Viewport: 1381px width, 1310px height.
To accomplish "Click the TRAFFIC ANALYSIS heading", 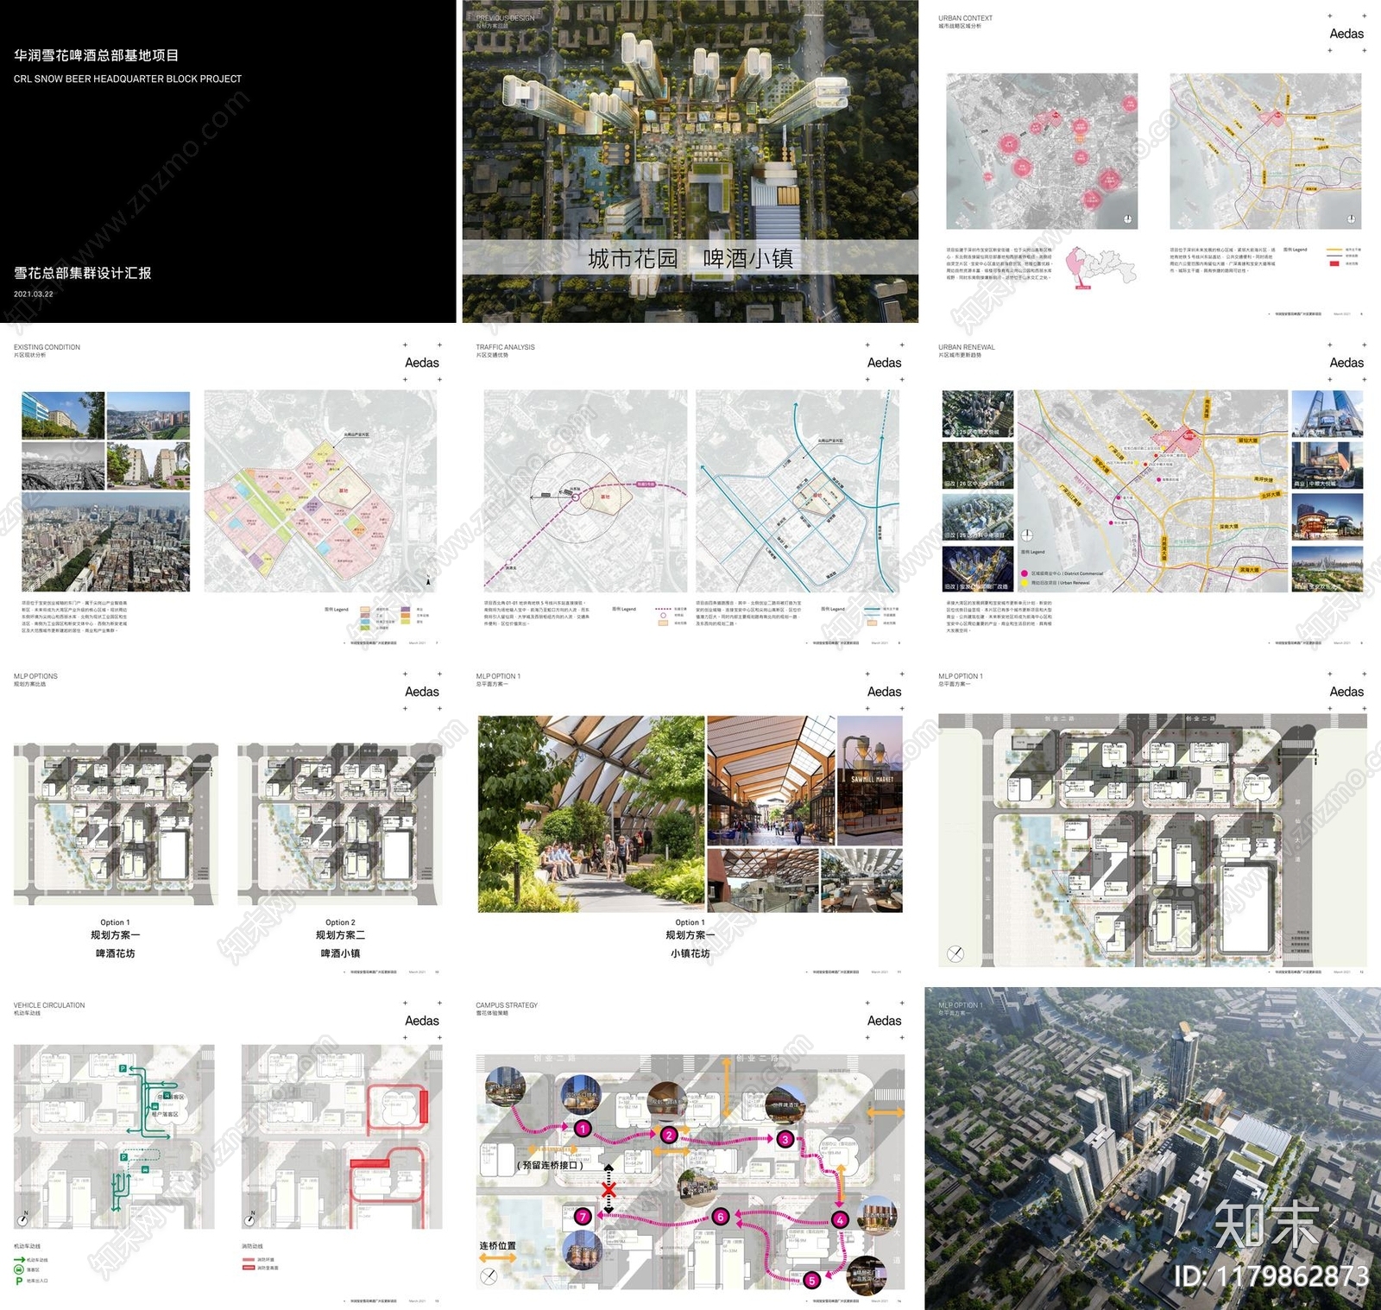I will [x=505, y=347].
